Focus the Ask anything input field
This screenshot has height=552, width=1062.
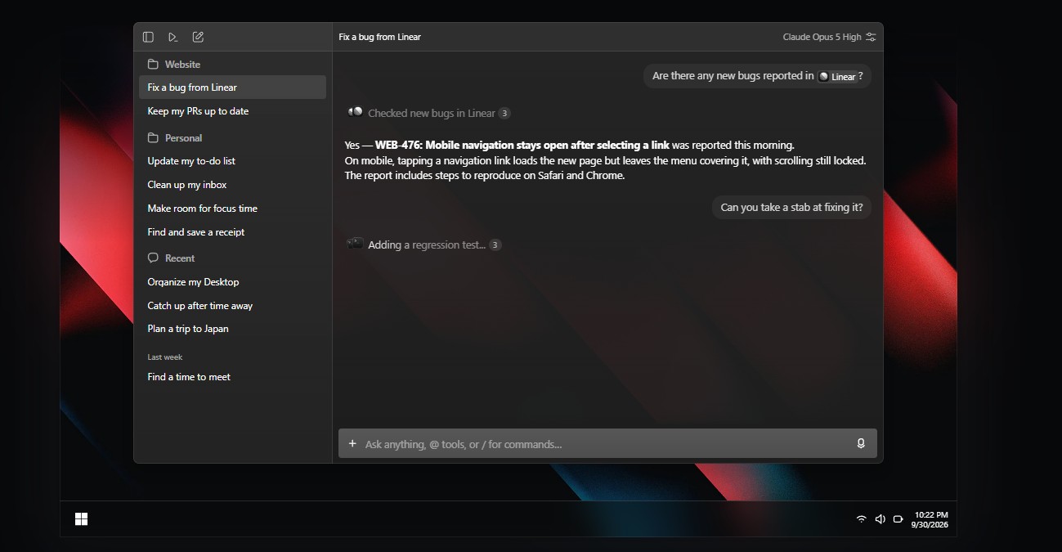[x=607, y=444]
